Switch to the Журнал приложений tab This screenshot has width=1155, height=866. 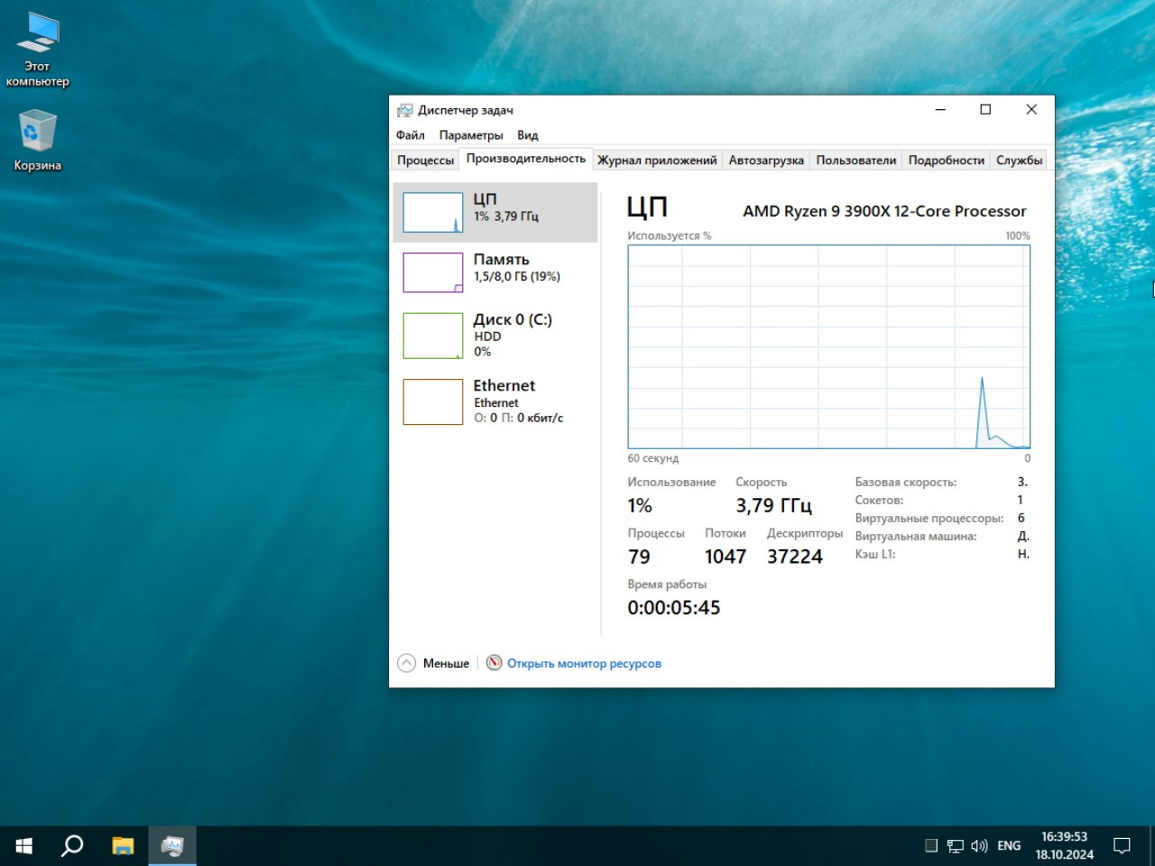pos(657,161)
